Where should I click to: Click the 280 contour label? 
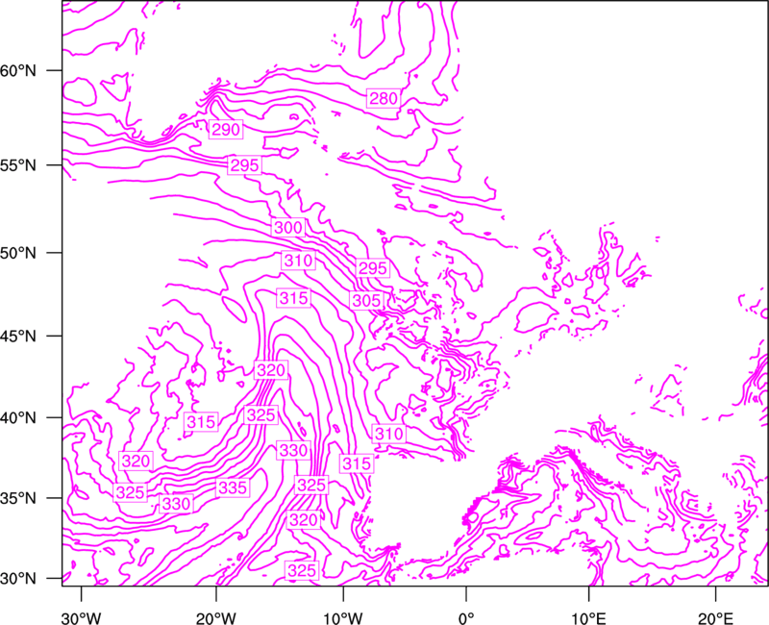(x=383, y=99)
